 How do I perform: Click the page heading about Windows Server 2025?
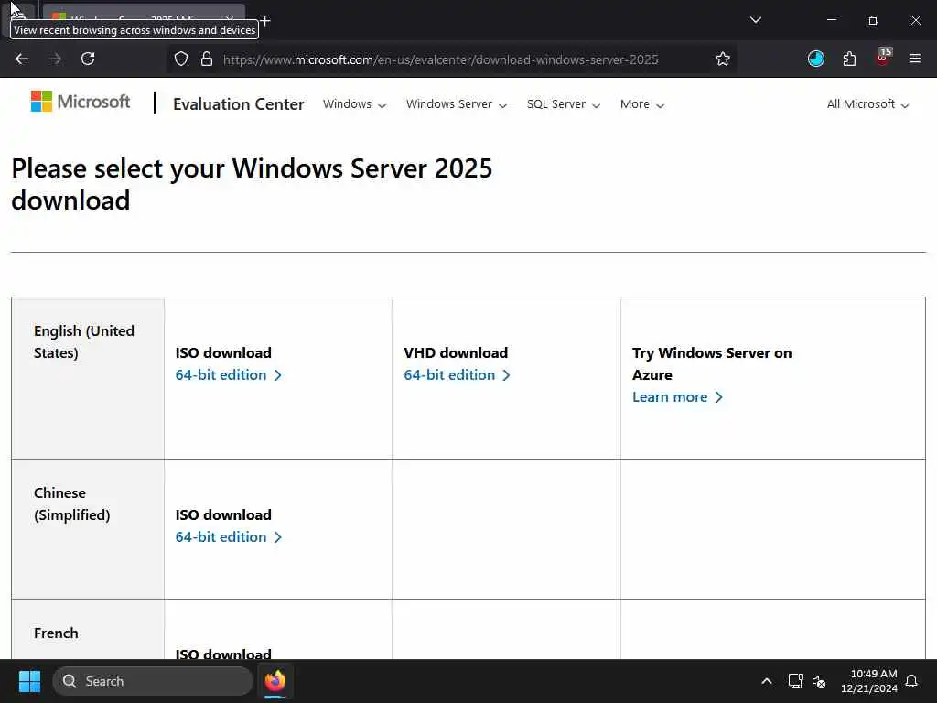(x=252, y=184)
